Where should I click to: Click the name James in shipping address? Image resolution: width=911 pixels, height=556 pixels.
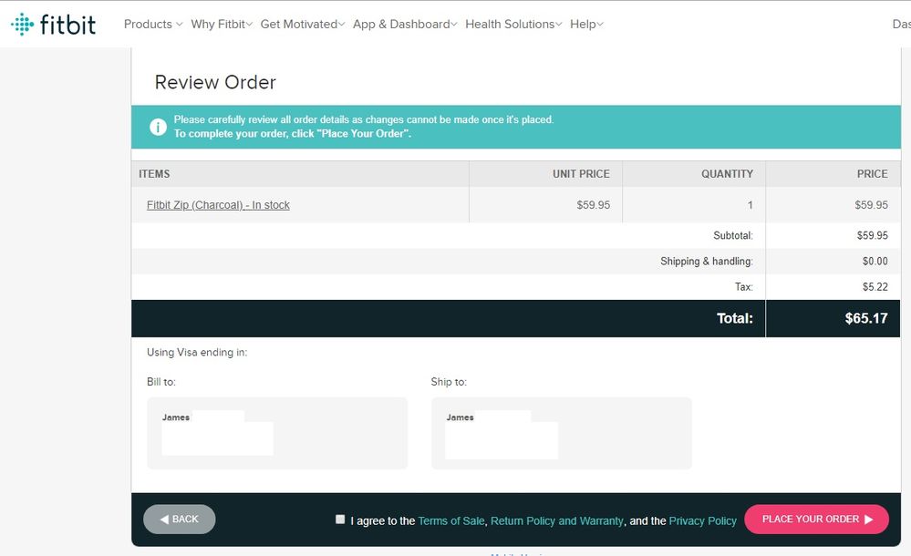(461, 417)
